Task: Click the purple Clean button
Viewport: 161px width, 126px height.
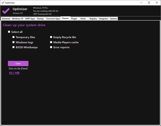Action: point(18,64)
